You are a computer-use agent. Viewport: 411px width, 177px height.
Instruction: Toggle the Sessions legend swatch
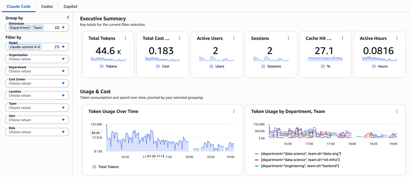click(263, 66)
